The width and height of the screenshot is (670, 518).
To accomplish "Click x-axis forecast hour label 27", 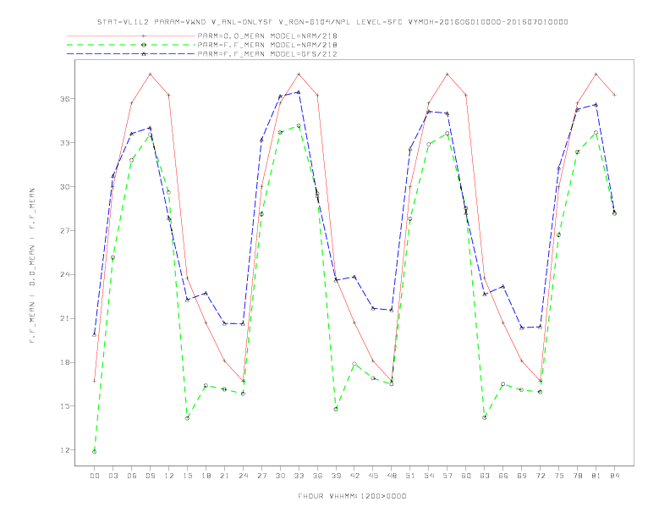I will (261, 476).
